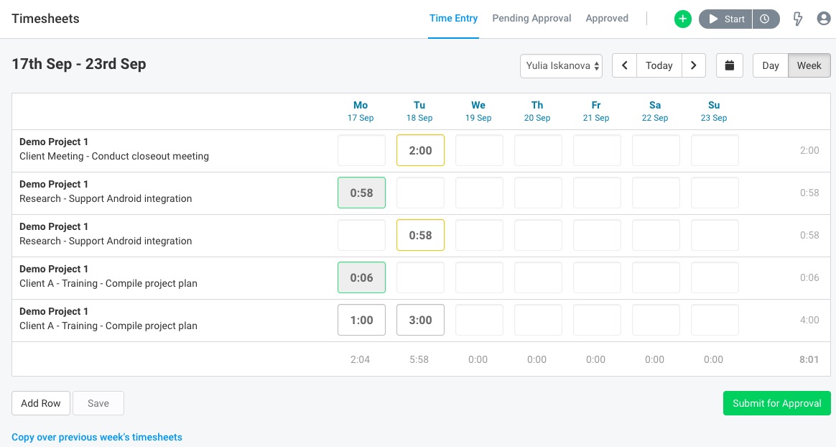Screen dimensions: 836x447
Task: Click Client Meeting - Conduct closeout meeting text
Action: coord(114,156)
